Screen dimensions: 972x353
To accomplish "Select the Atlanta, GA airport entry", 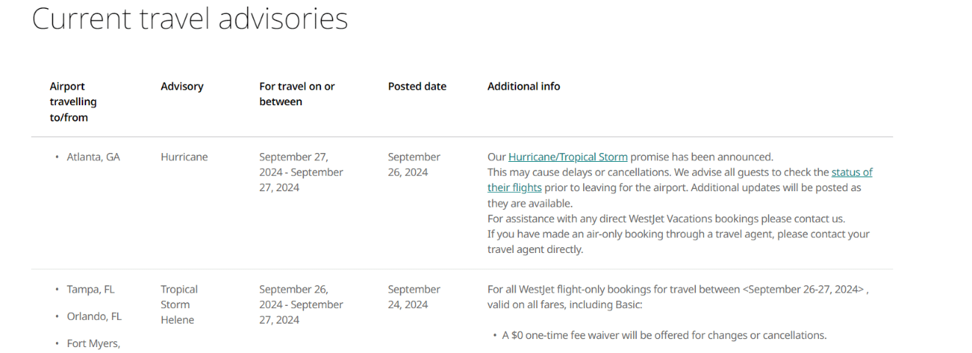I will click(93, 157).
